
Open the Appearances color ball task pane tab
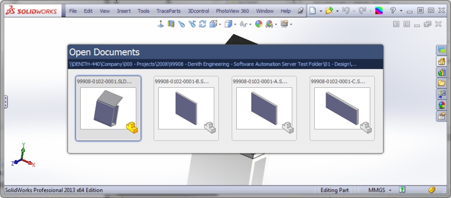point(442,105)
